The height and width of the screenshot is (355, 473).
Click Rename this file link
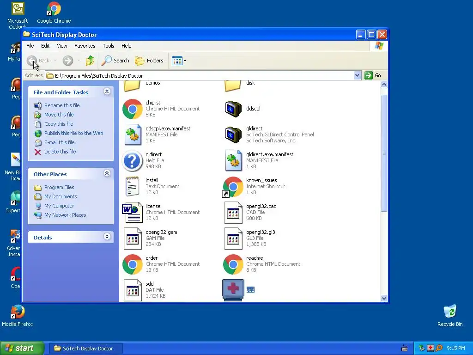[62, 105]
